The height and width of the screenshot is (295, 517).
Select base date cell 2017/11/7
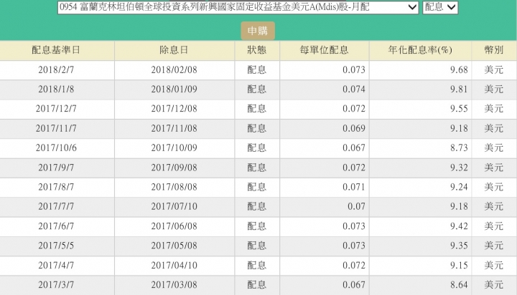point(56,128)
